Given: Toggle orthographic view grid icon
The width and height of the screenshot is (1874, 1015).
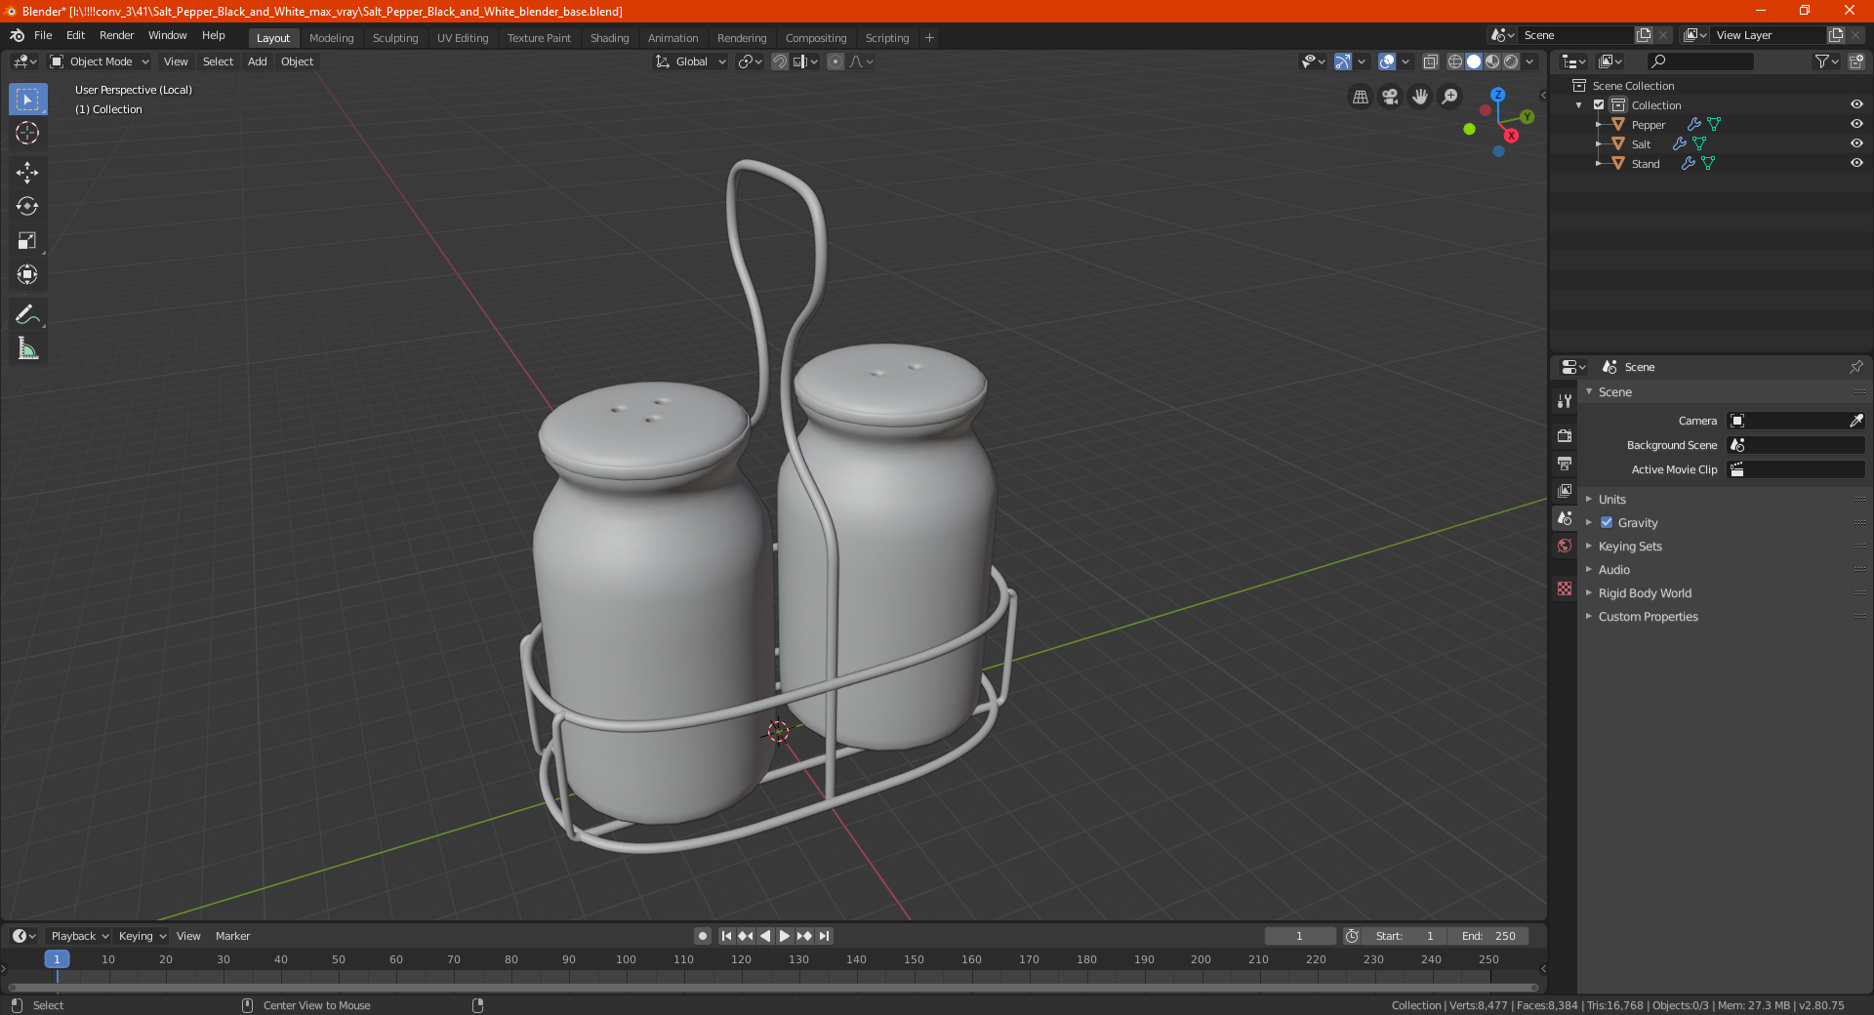Looking at the screenshot, I should pyautogui.click(x=1361, y=97).
